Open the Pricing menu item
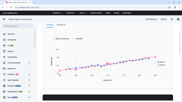The height and width of the screenshot is (102, 182). click(116, 13)
